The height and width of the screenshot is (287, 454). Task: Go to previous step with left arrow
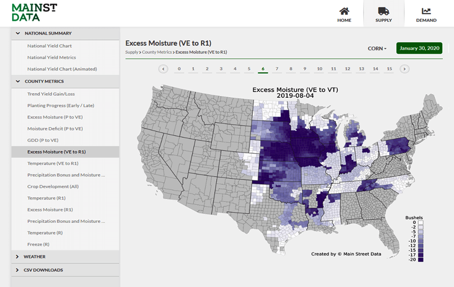click(x=163, y=69)
